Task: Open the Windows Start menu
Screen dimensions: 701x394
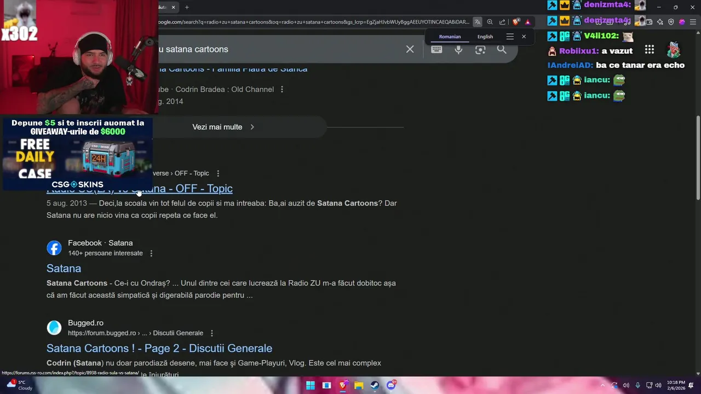Action: [311, 385]
